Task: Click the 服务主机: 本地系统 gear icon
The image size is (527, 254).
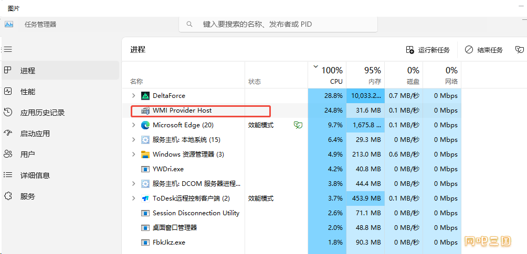Action: click(x=145, y=140)
